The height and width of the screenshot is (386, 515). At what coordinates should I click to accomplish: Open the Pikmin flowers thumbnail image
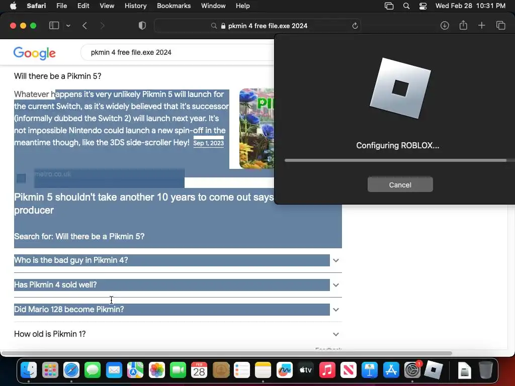point(256,129)
